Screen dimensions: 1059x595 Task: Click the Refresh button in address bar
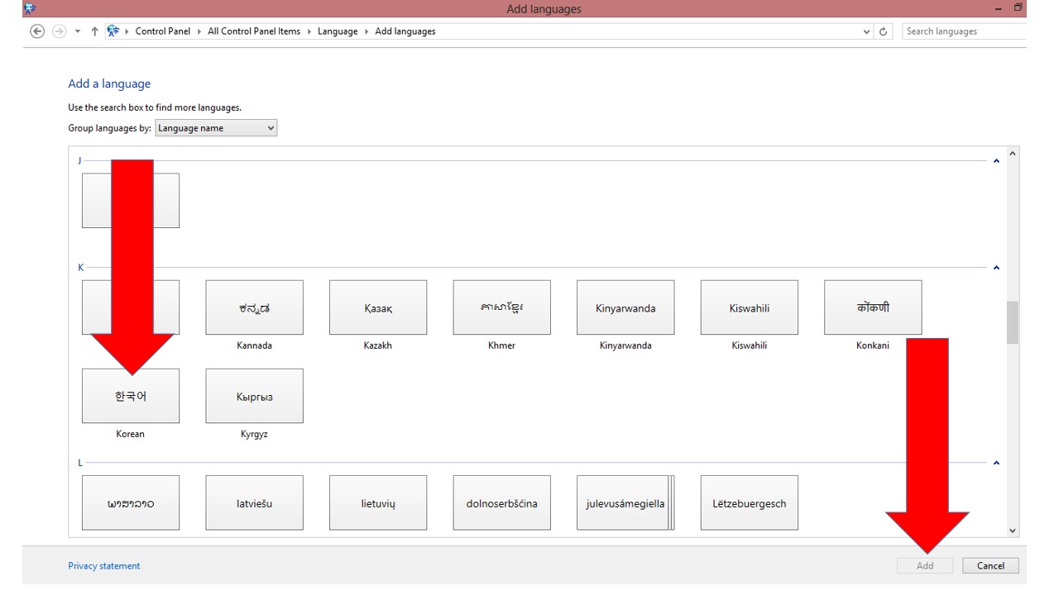(884, 31)
